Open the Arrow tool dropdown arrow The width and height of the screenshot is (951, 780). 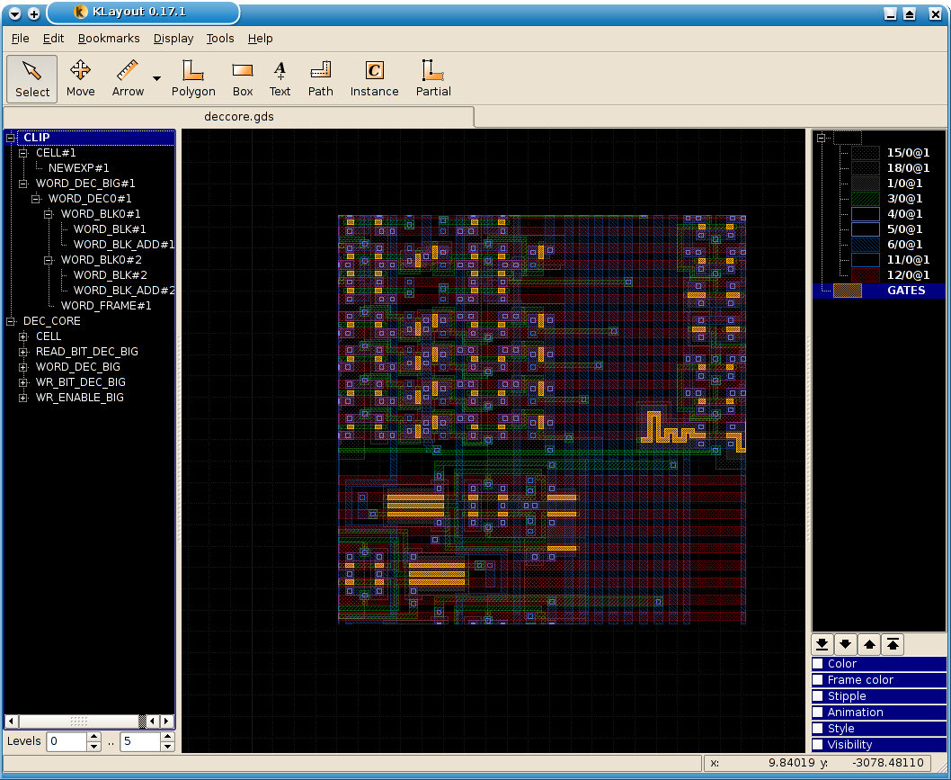tap(157, 78)
